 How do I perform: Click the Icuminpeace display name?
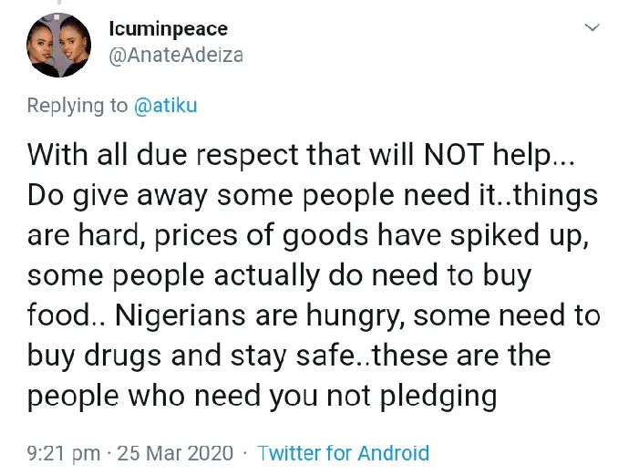168,29
